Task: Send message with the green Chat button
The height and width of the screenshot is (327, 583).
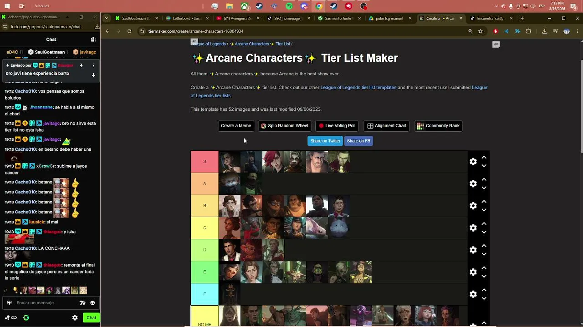Action: pos(91,318)
